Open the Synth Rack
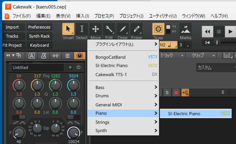 (x=39, y=36)
